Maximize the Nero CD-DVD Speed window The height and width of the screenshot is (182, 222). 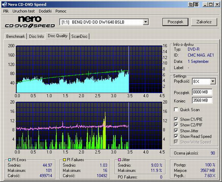tap(211, 5)
